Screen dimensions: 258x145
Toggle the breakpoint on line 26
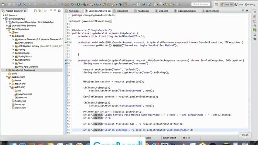click(x=66, y=64)
